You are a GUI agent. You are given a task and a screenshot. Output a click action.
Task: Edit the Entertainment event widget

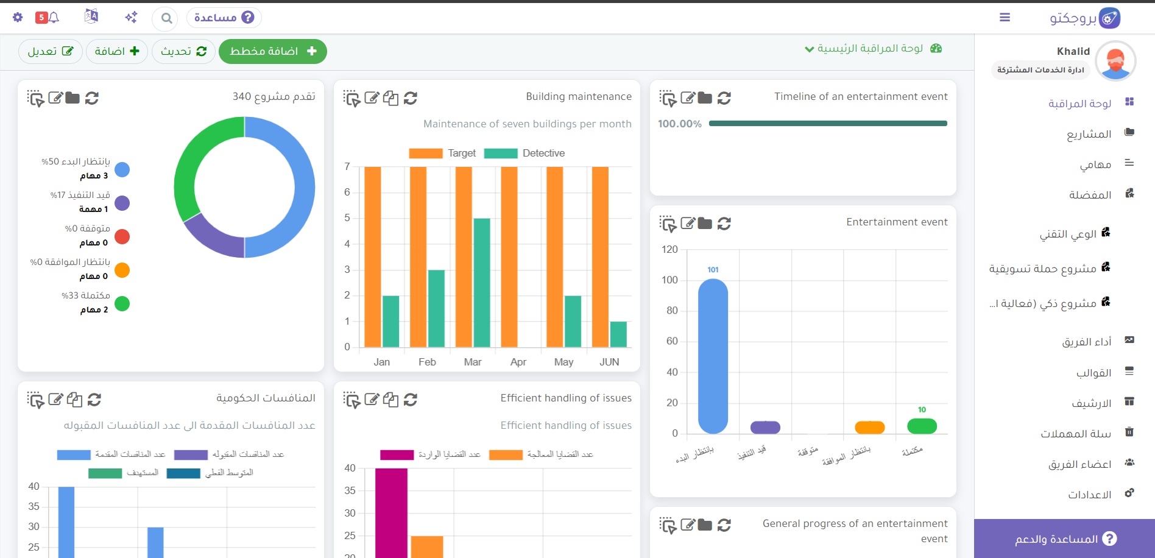(x=688, y=223)
